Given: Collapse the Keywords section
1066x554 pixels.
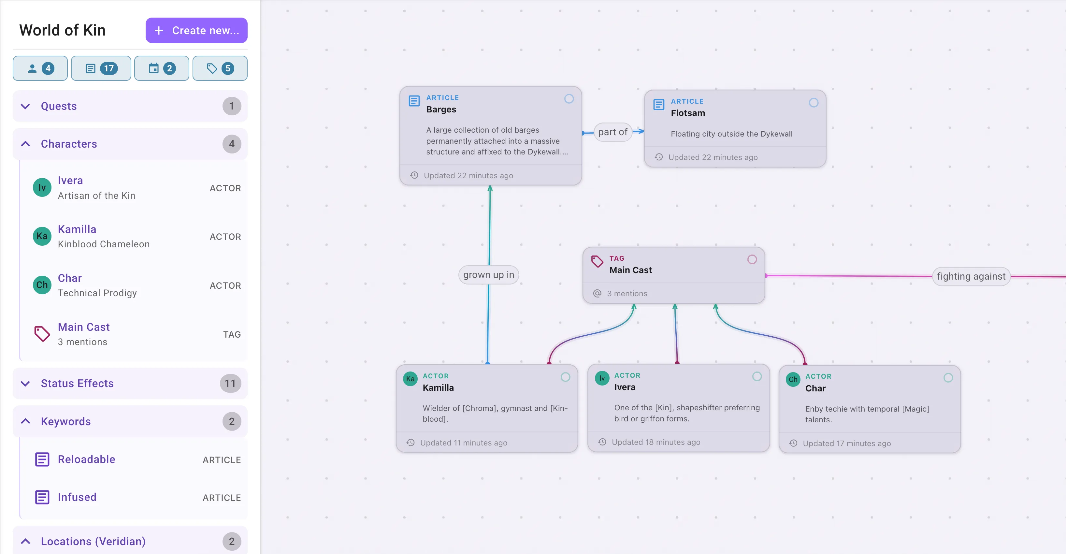Looking at the screenshot, I should click(130, 421).
